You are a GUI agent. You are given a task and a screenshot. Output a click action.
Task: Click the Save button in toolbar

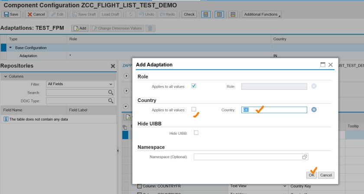[x=12, y=14]
